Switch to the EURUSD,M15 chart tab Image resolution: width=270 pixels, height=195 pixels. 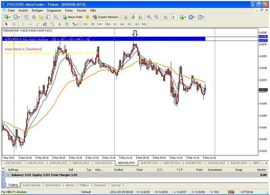tap(58, 163)
